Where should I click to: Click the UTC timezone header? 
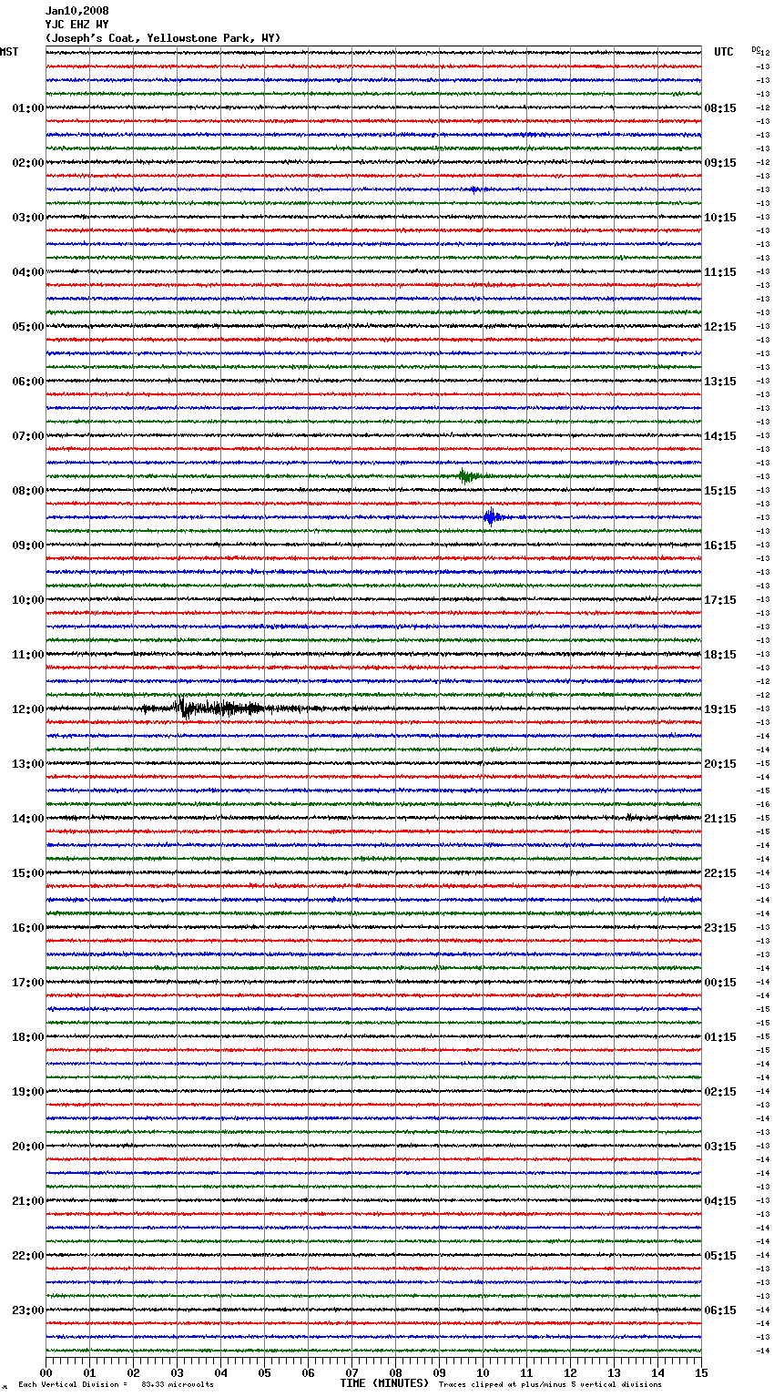(x=724, y=52)
